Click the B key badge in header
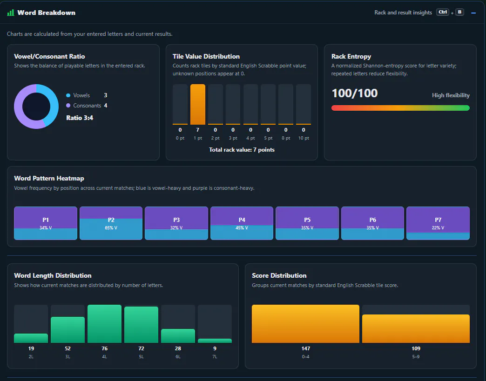Screen dimensions: 486x381 point(459,12)
